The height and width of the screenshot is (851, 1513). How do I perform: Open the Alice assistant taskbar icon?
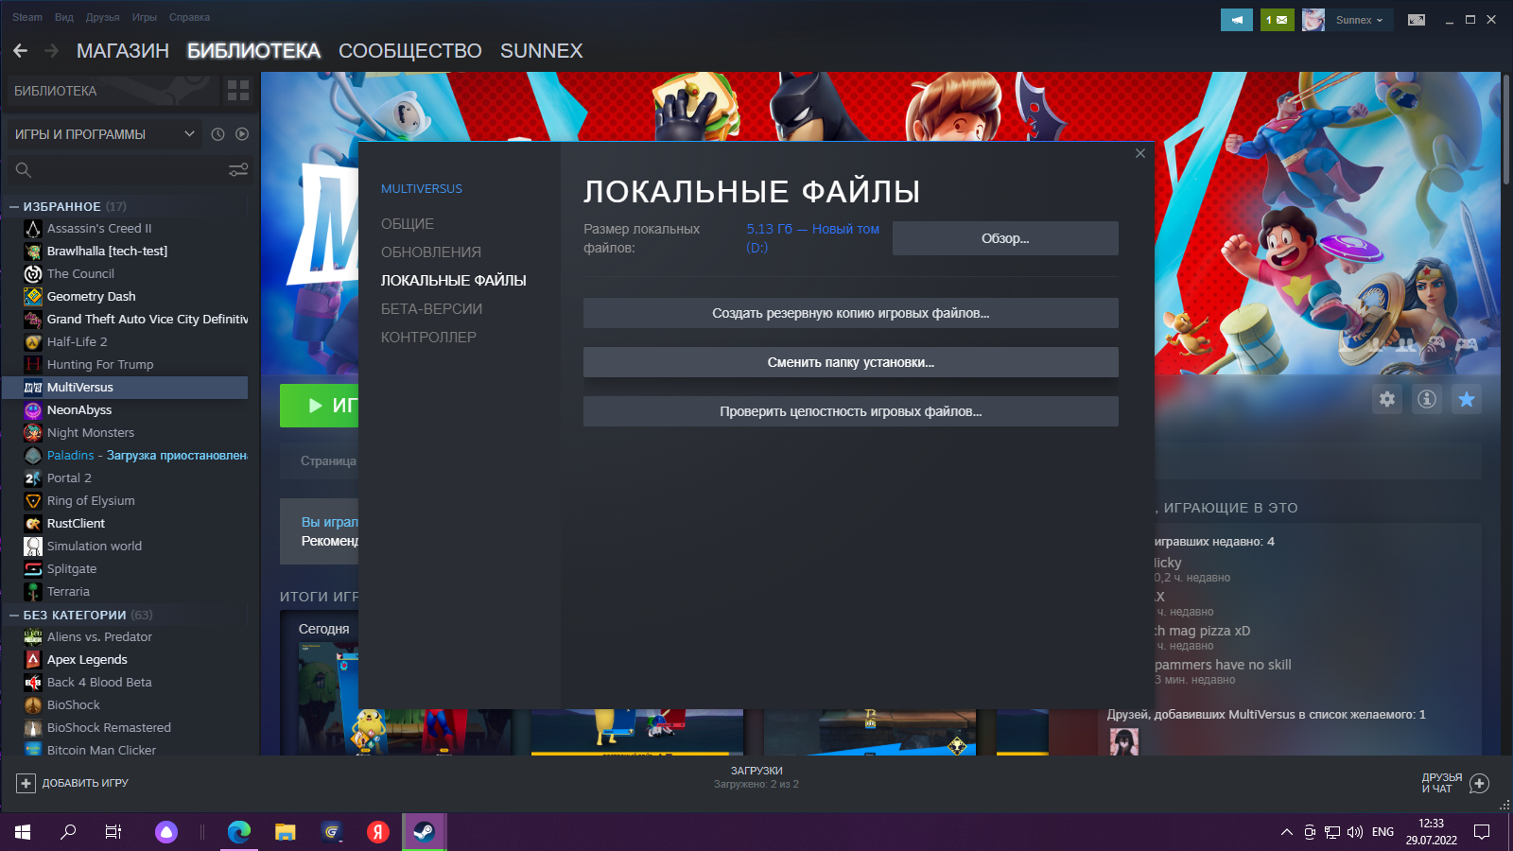click(x=166, y=832)
